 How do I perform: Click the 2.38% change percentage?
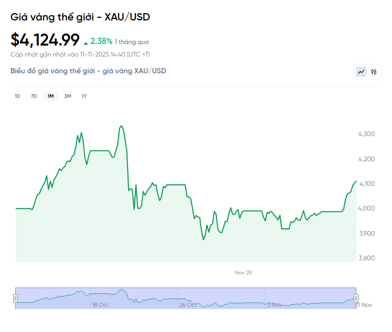click(101, 40)
